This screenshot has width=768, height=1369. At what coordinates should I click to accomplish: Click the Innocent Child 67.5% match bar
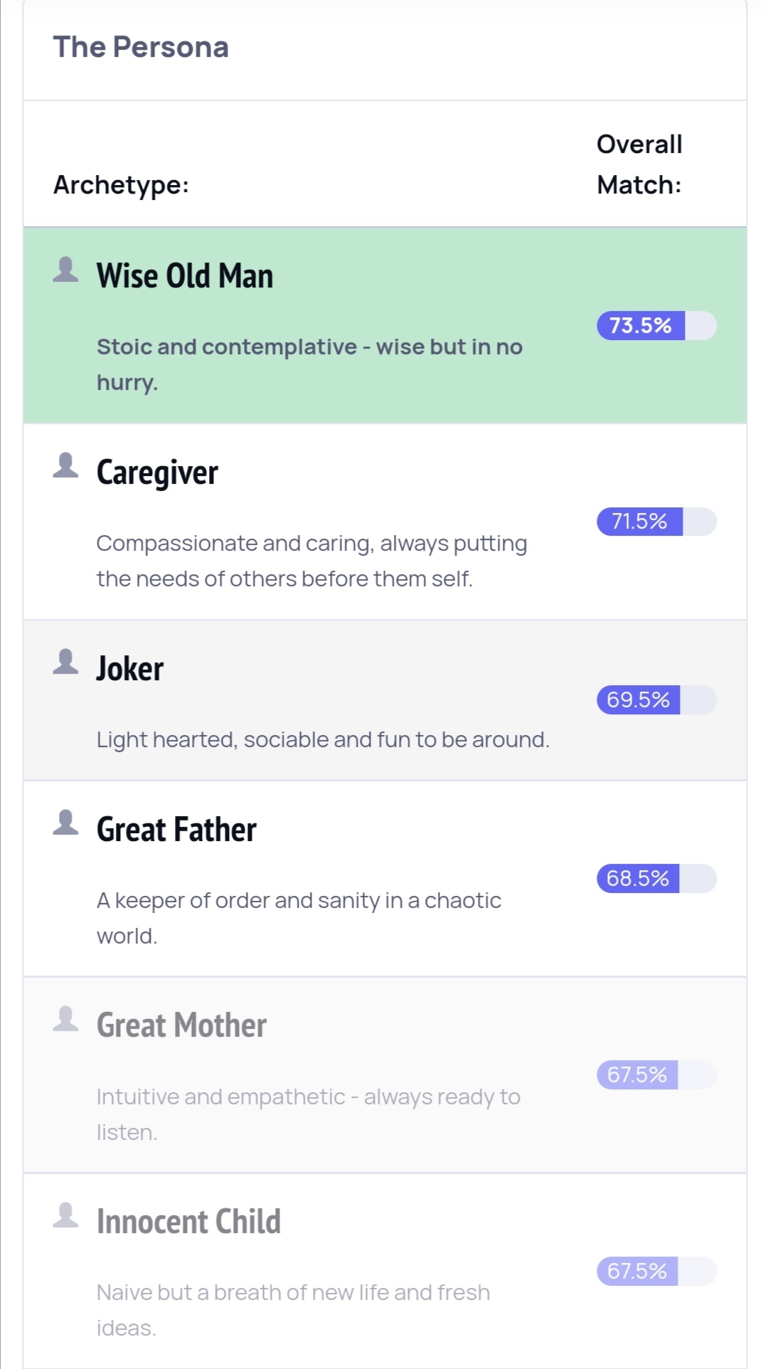click(656, 1272)
